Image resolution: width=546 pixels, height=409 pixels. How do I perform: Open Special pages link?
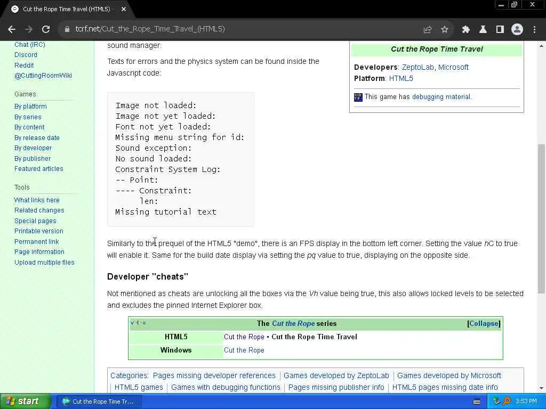tap(35, 221)
